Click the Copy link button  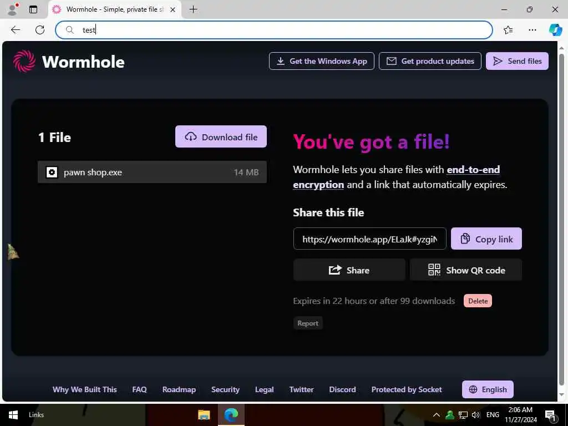(x=486, y=239)
